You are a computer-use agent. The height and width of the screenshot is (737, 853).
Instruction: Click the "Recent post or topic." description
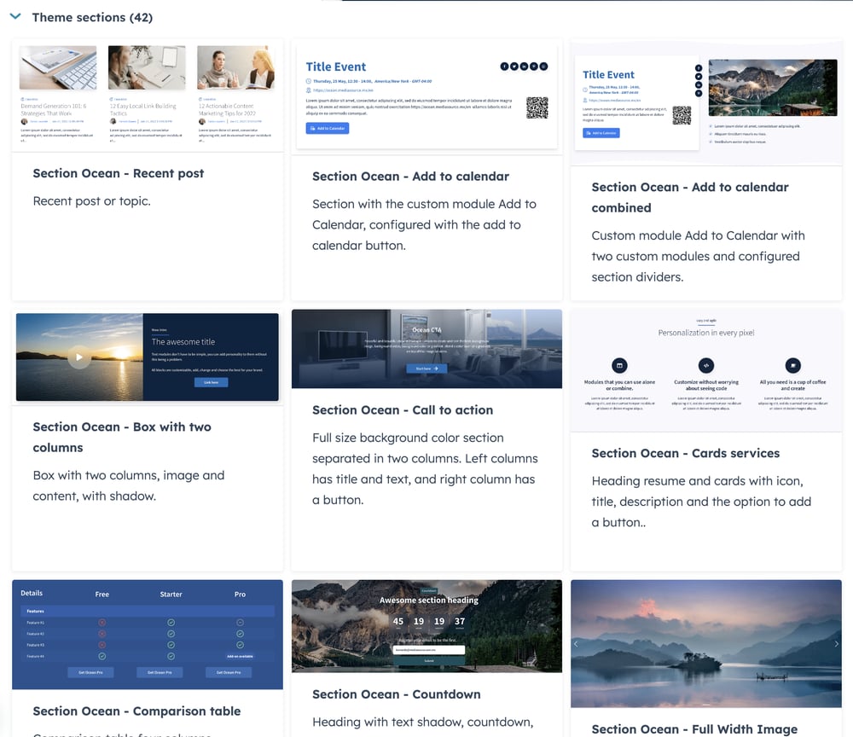click(x=91, y=200)
